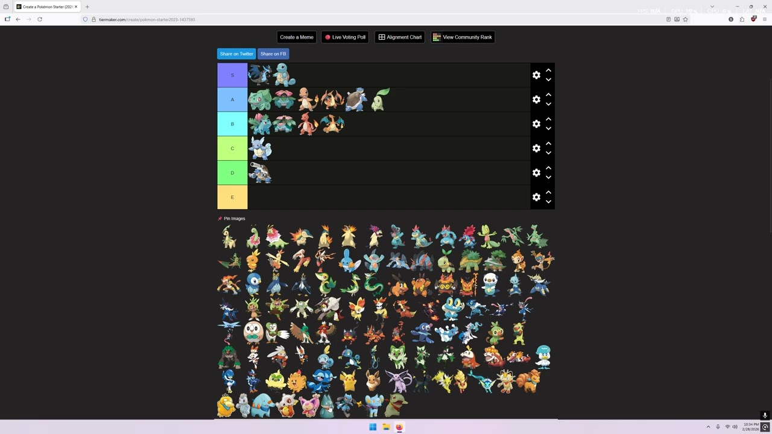This screenshot has width=772, height=434.
Task: Select the yellow E tier label
Action: (232, 197)
